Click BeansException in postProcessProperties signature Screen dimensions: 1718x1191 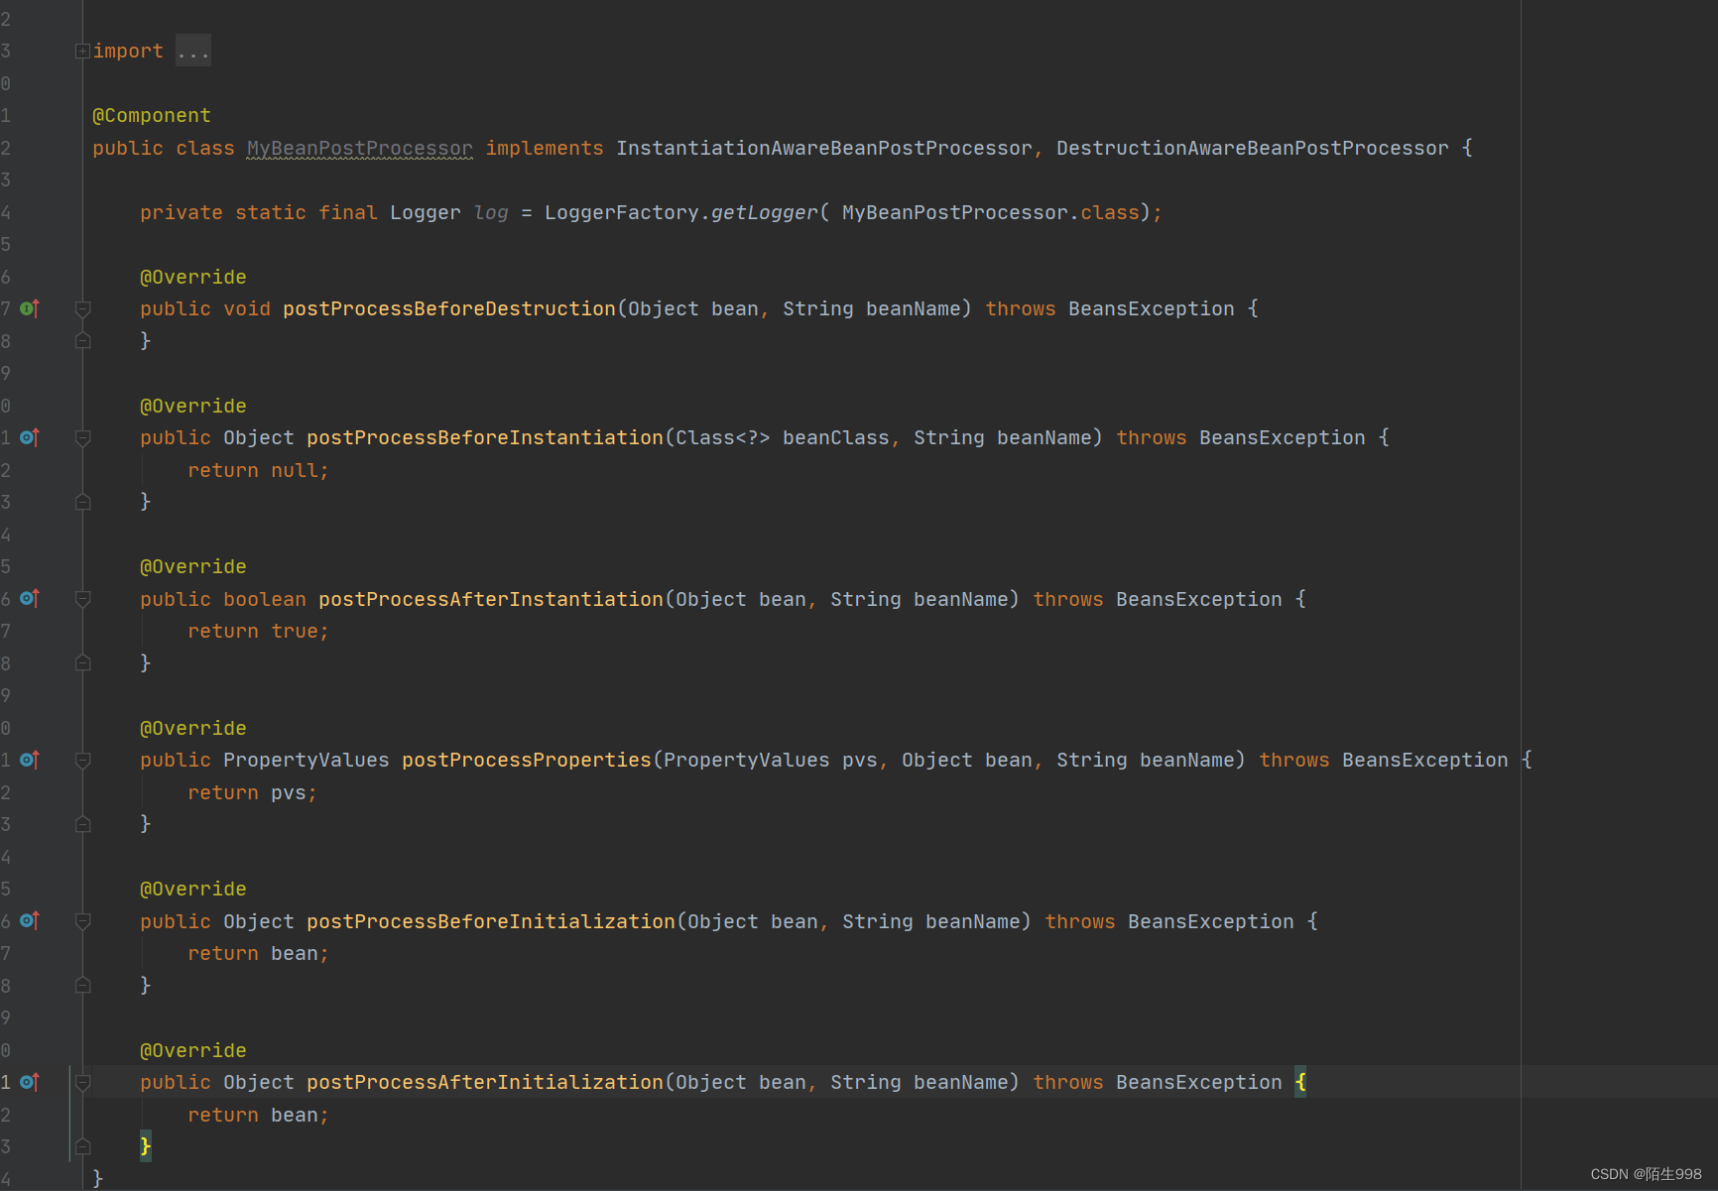click(1425, 761)
